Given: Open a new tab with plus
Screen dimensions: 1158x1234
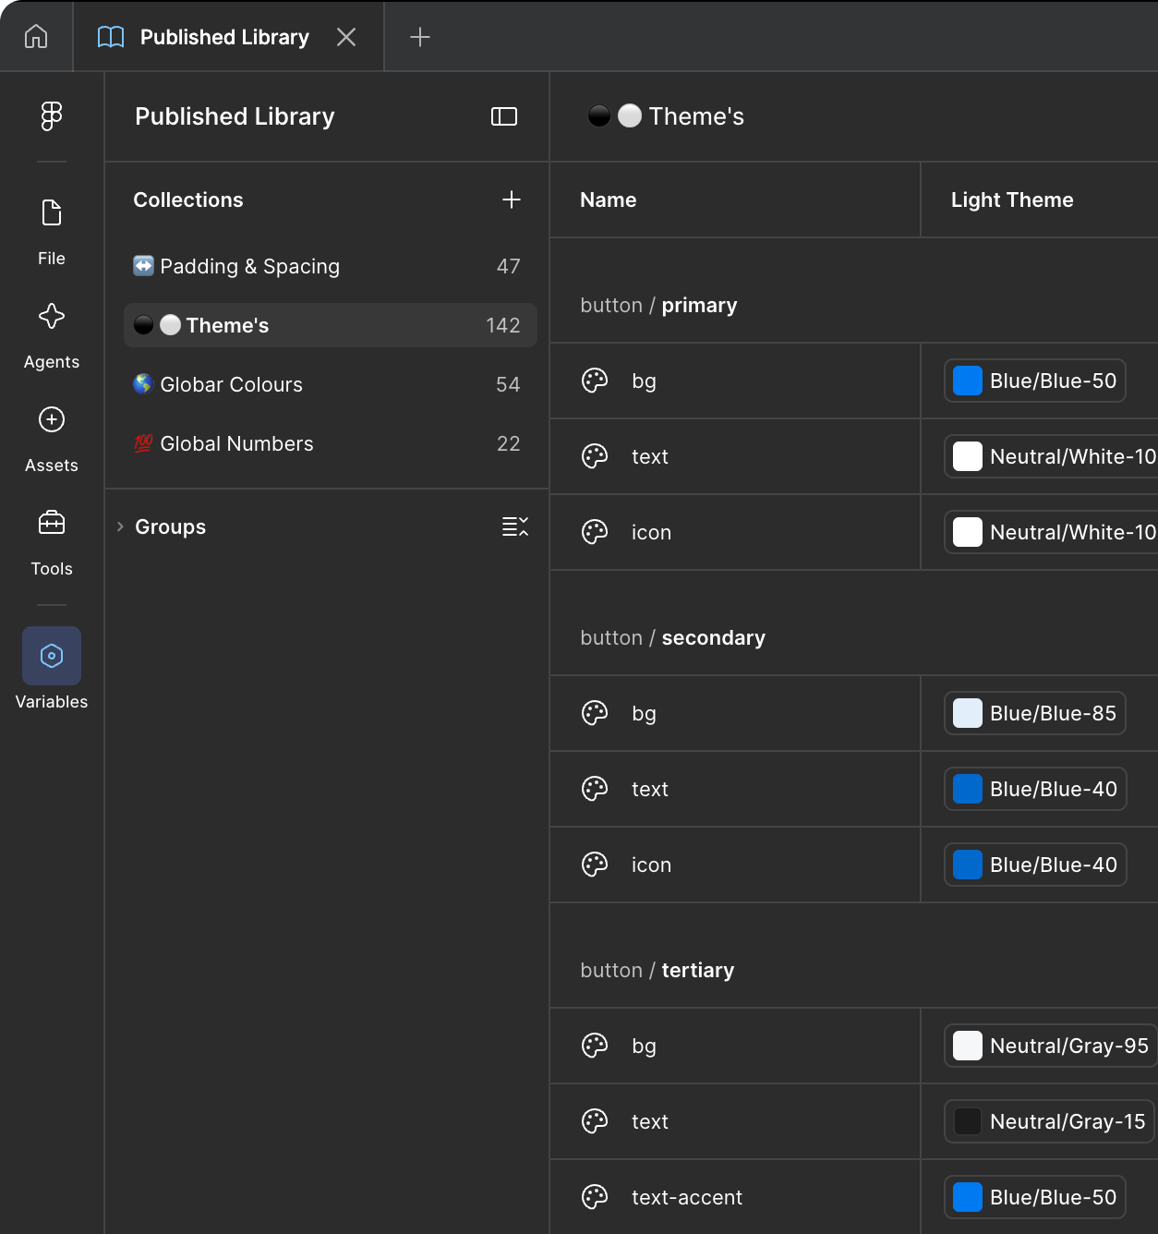Looking at the screenshot, I should click(420, 37).
